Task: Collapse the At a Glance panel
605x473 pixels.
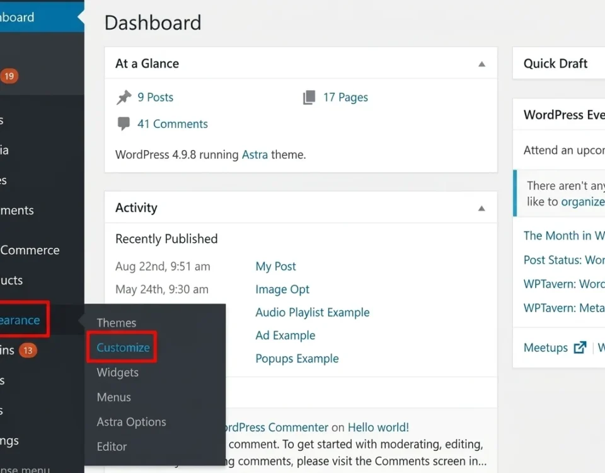Action: point(481,64)
